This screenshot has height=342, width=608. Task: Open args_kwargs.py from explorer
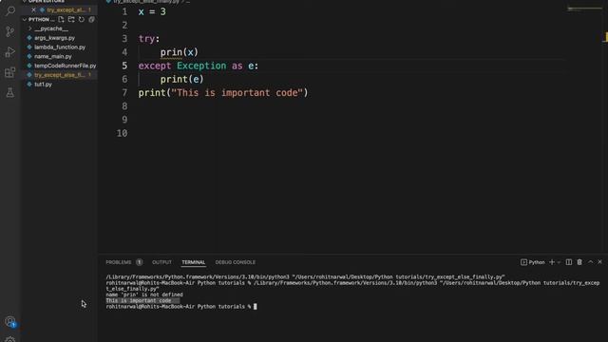(x=55, y=38)
